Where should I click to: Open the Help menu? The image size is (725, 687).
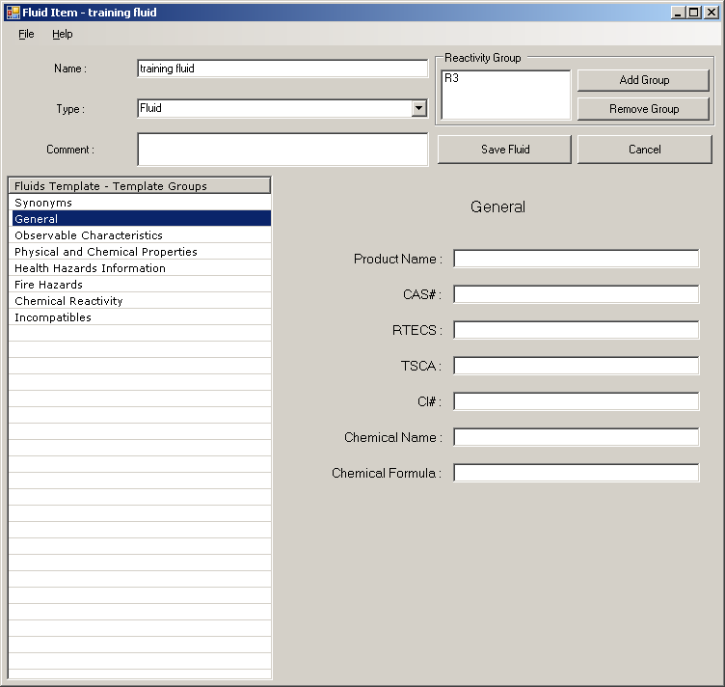tap(63, 34)
